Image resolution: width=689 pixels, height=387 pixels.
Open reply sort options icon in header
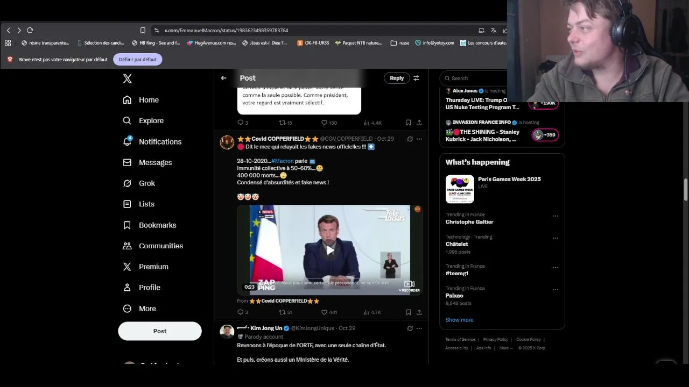pyautogui.click(x=416, y=78)
